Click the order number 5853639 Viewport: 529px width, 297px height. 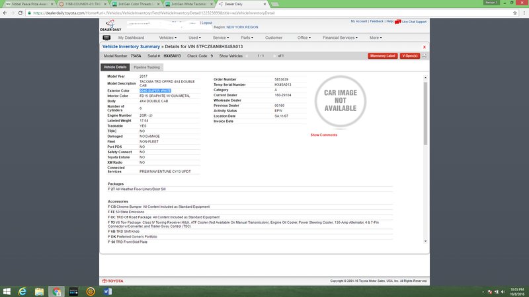pos(282,79)
